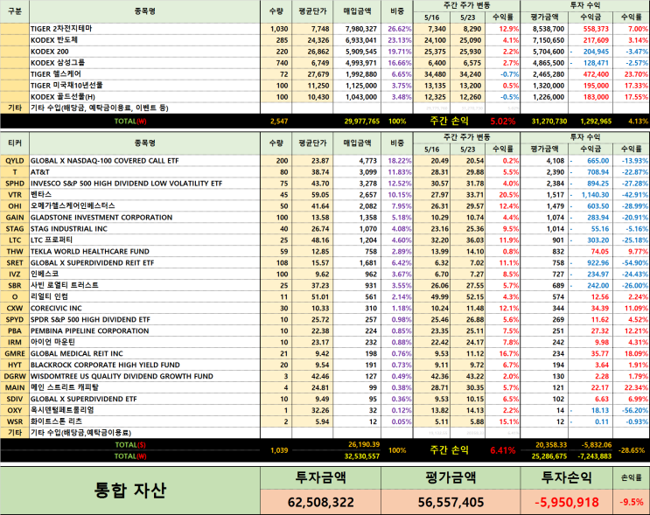Select 사빈 로열티 트러스트 name cell
The image size is (650, 515).
[144, 285]
